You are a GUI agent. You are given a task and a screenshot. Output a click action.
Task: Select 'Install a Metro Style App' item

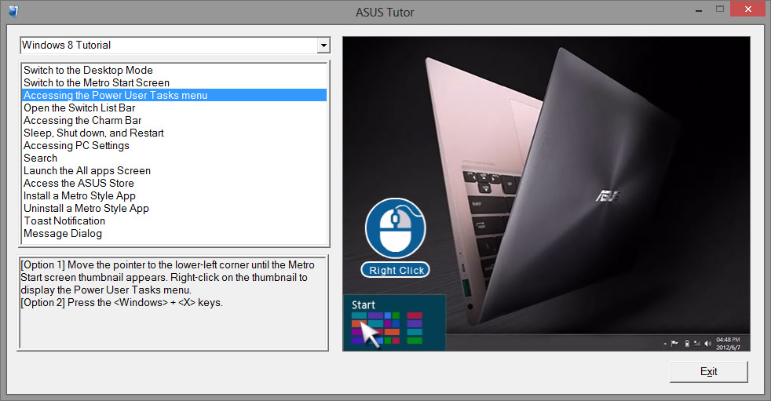(174, 195)
